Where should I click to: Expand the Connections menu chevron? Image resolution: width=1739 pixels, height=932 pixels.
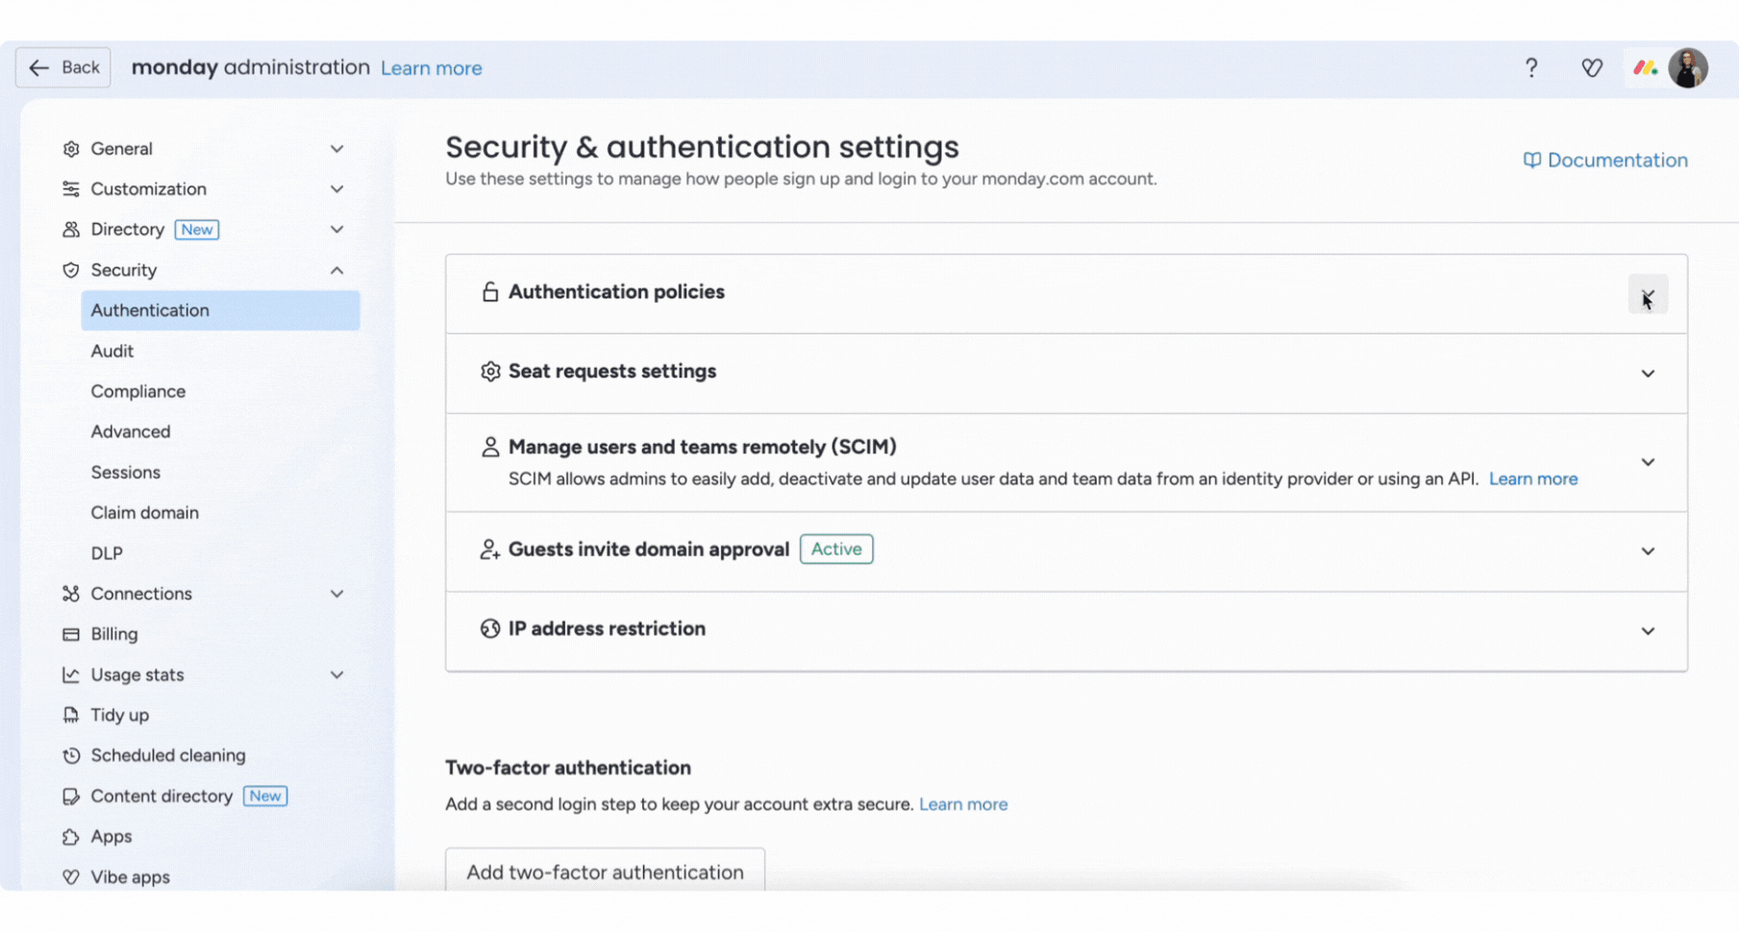pos(336,594)
